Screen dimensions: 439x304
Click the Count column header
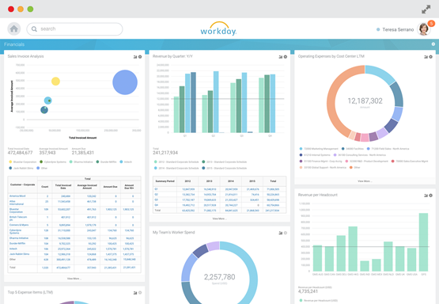[45, 187]
